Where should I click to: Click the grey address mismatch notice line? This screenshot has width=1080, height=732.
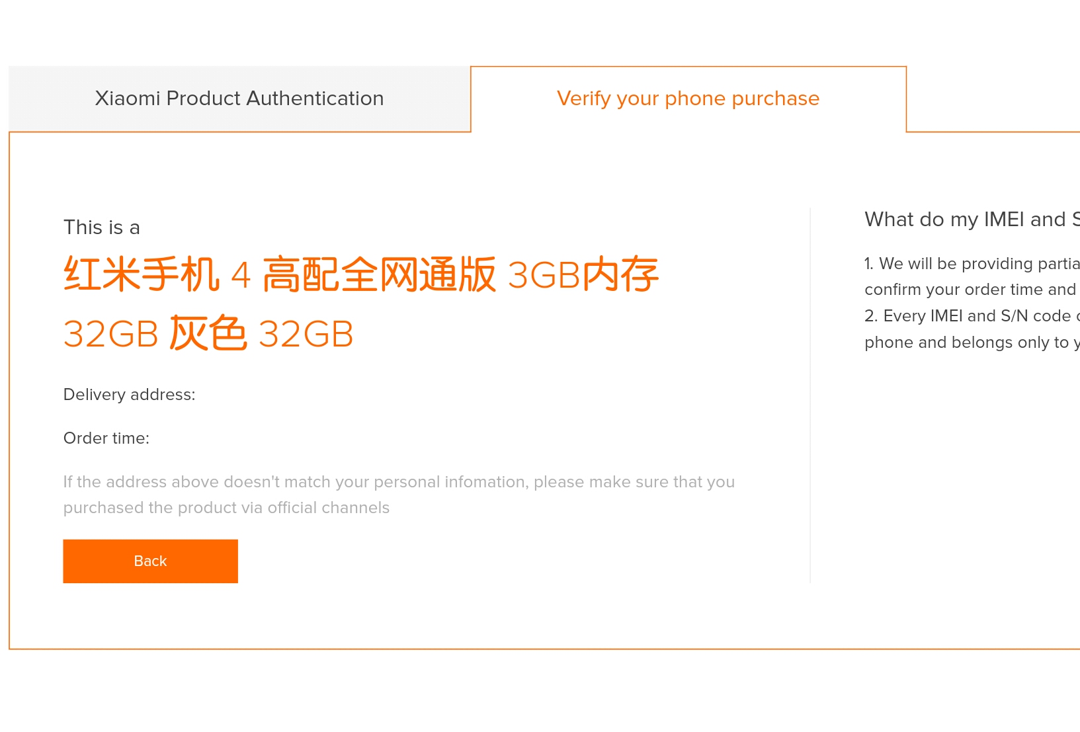399,482
